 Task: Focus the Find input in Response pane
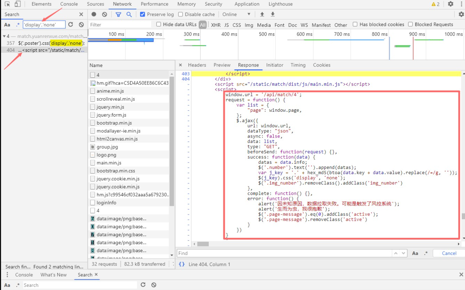[x=285, y=253]
